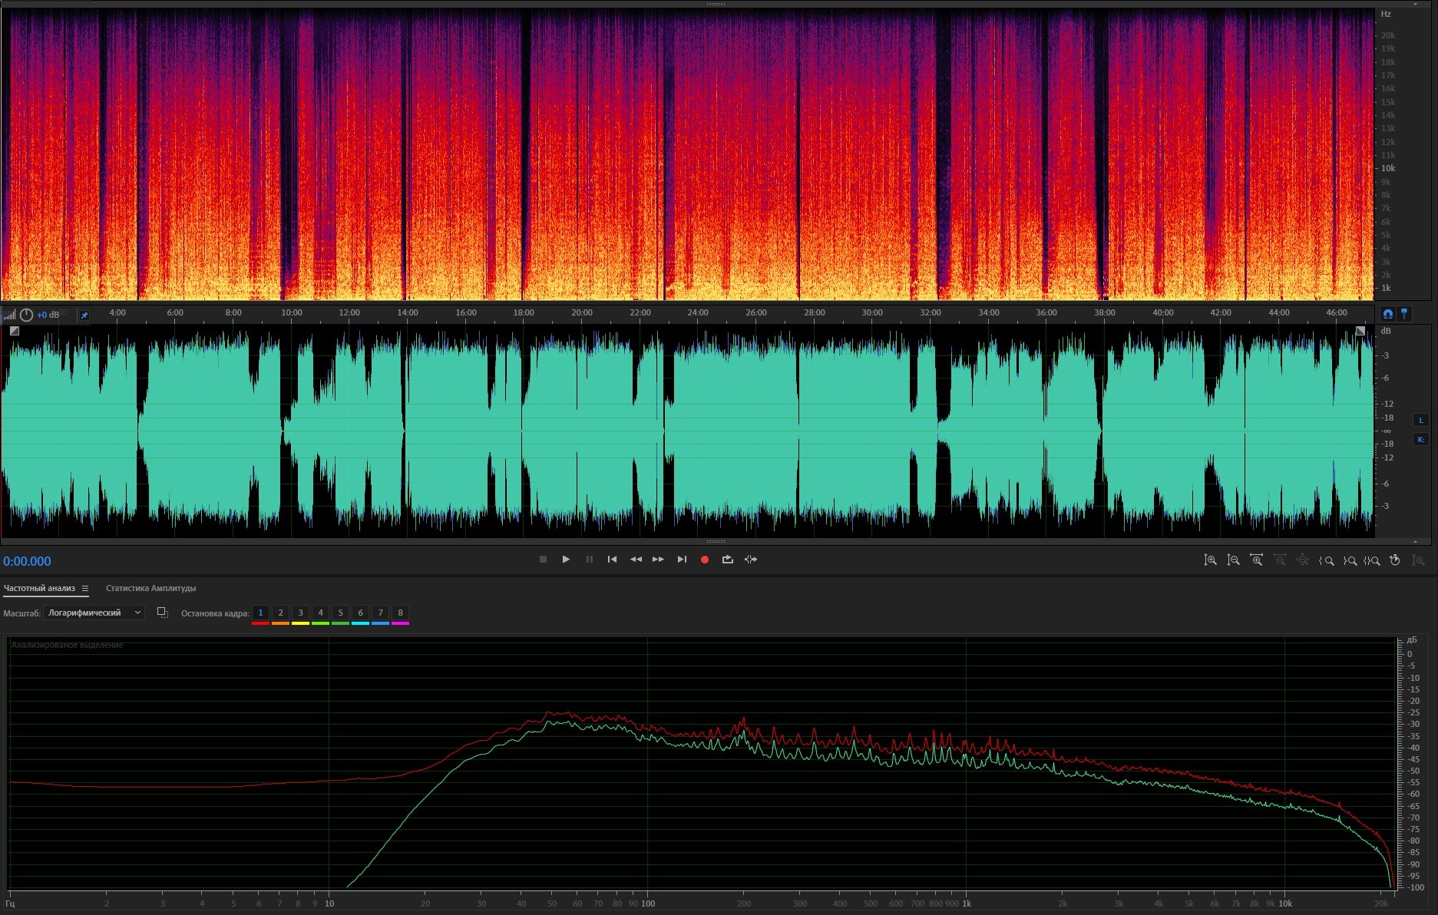Toggle the left channel L button
The image size is (1438, 915).
[x=1420, y=420]
